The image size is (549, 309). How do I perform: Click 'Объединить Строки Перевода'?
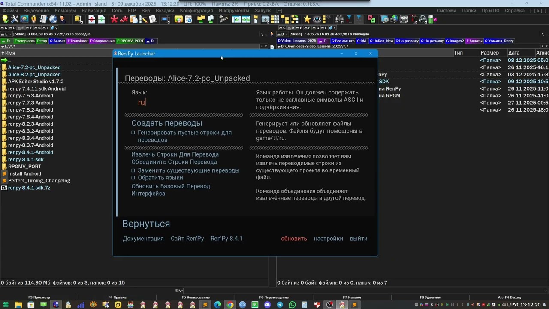click(174, 162)
